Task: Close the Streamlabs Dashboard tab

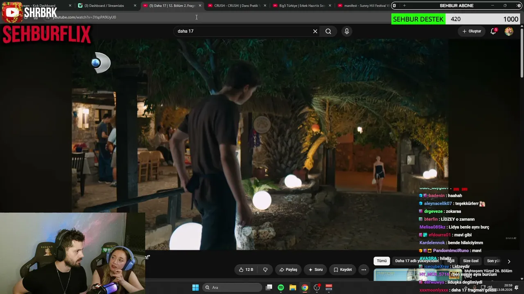Action: (x=135, y=6)
